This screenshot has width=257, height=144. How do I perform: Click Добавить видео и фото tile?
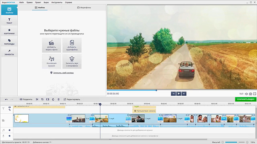click(x=51, y=45)
